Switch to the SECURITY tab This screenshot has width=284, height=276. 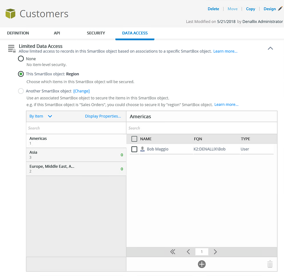pyautogui.click(x=96, y=33)
